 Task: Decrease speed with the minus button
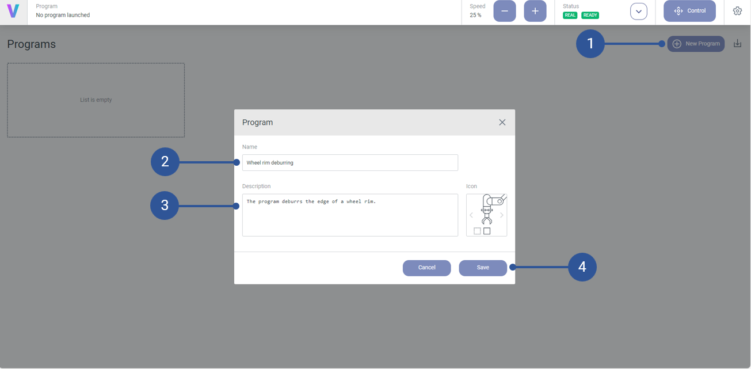[504, 11]
